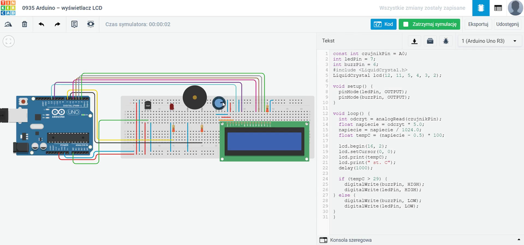Viewport: 524px width, 245px height.
Task: Click the rotate component icon
Action: (x=8, y=24)
